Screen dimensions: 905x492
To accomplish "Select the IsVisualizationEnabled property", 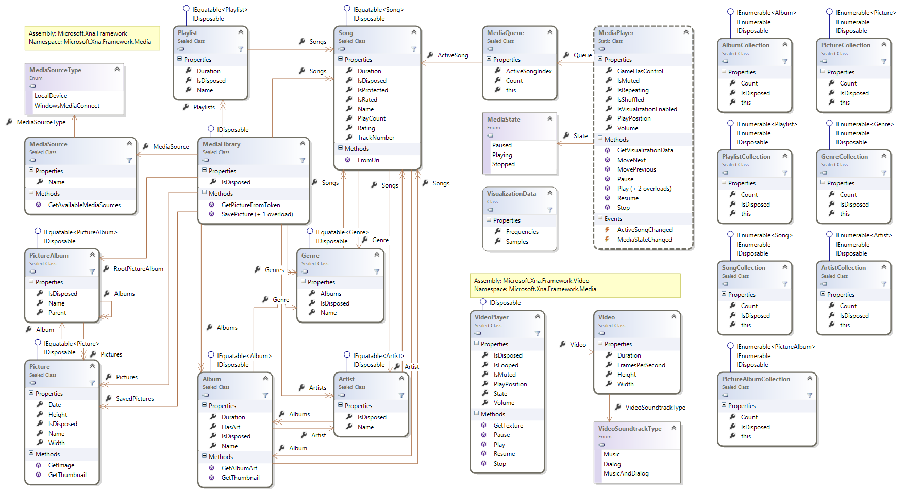I will tap(647, 109).
